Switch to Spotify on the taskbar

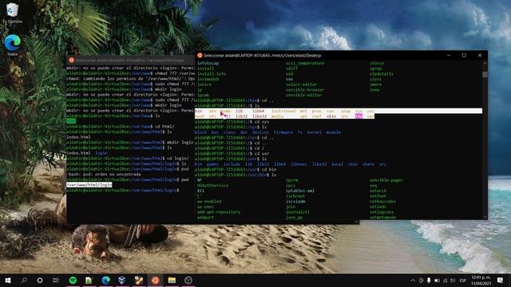pyautogui.click(x=73, y=280)
